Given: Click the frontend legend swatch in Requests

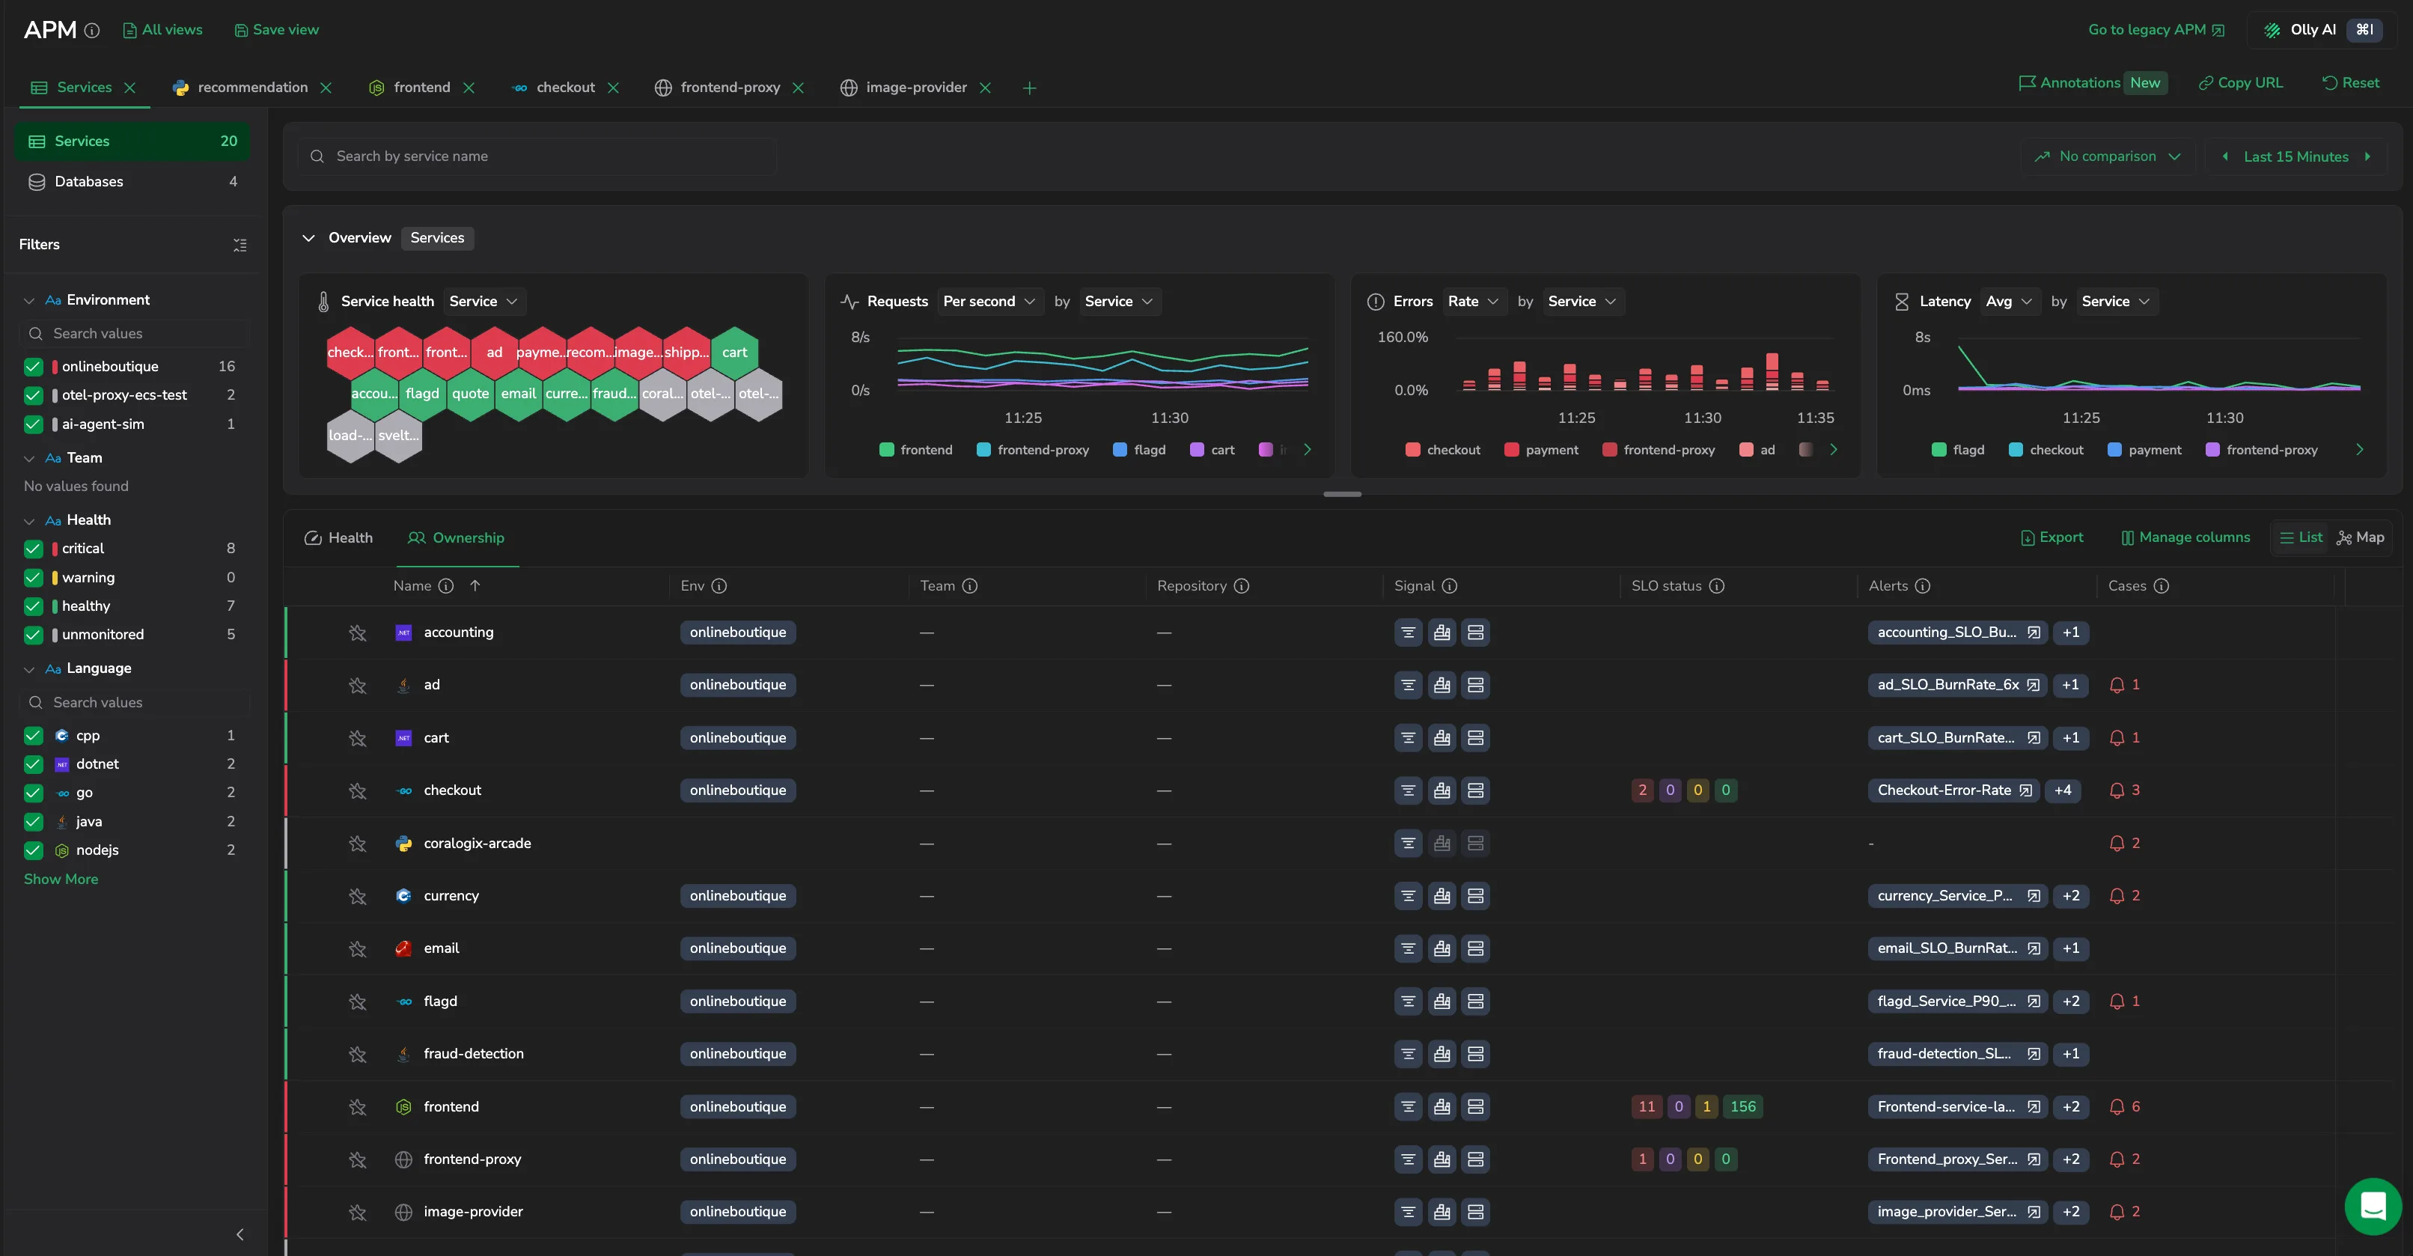Looking at the screenshot, I should pos(887,450).
